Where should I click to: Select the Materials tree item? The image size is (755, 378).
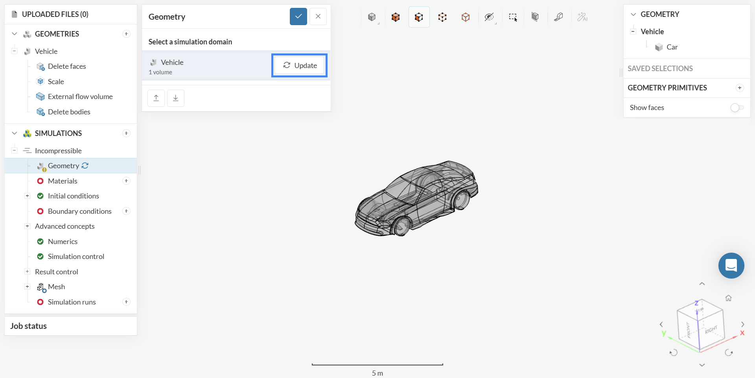point(63,181)
